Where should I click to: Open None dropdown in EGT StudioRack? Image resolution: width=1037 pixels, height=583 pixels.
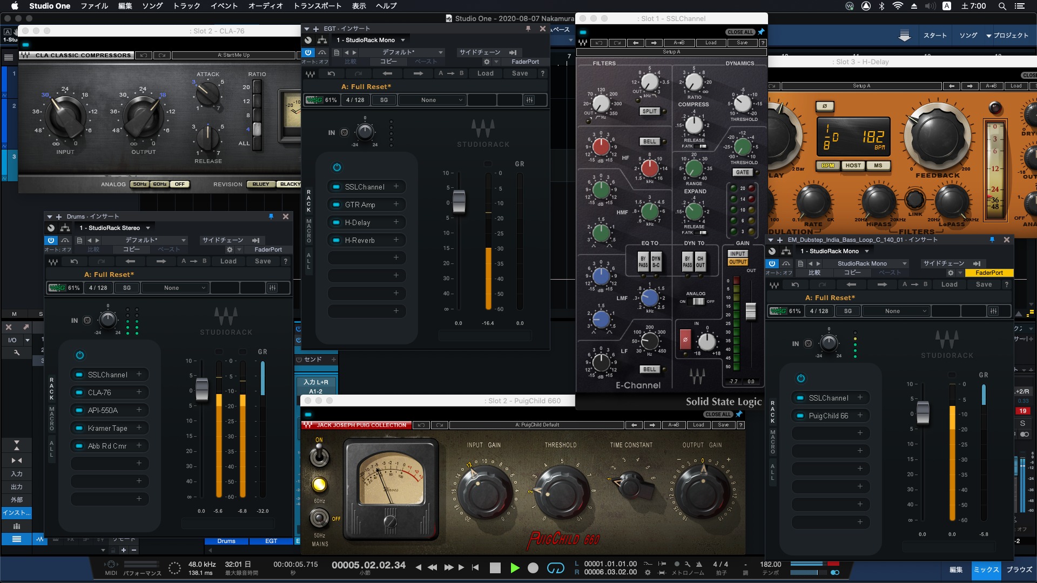(x=432, y=100)
